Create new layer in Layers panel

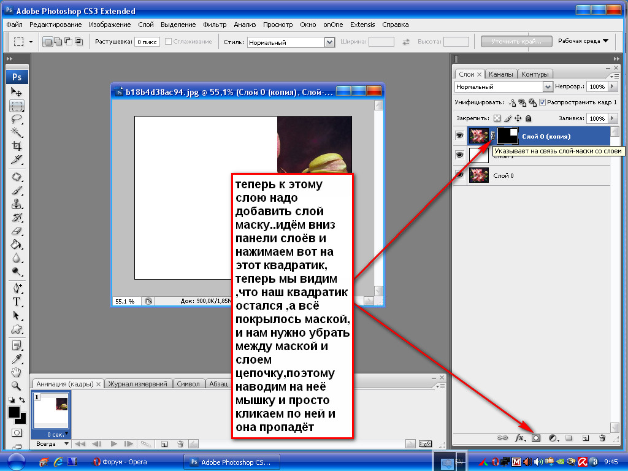[586, 438]
